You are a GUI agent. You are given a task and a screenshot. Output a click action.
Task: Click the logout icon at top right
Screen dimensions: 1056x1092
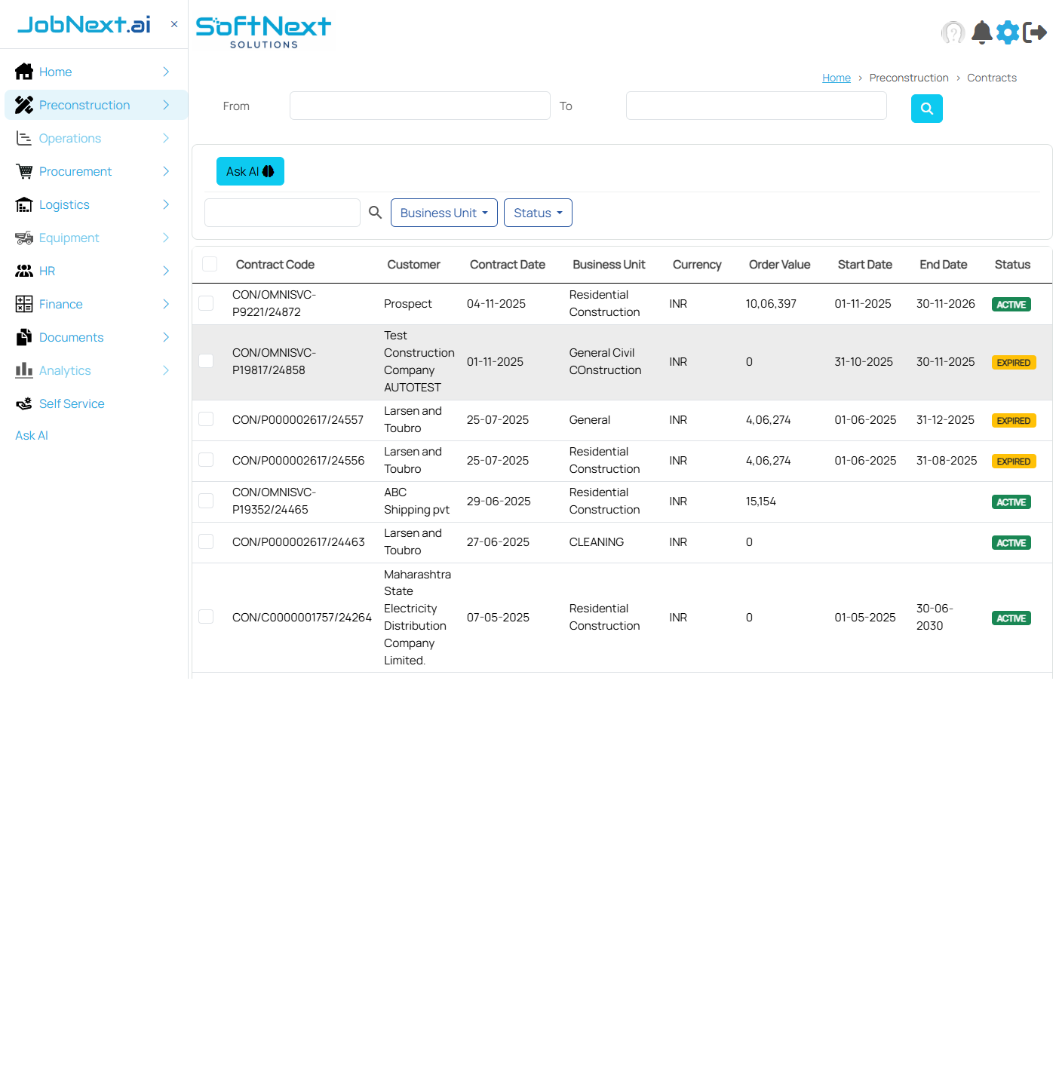(1035, 32)
